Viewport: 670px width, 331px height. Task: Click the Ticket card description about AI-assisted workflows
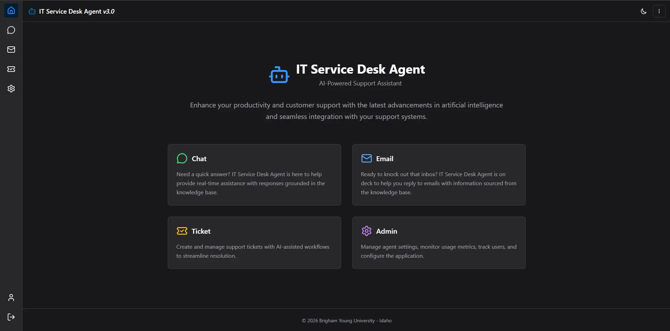click(253, 251)
